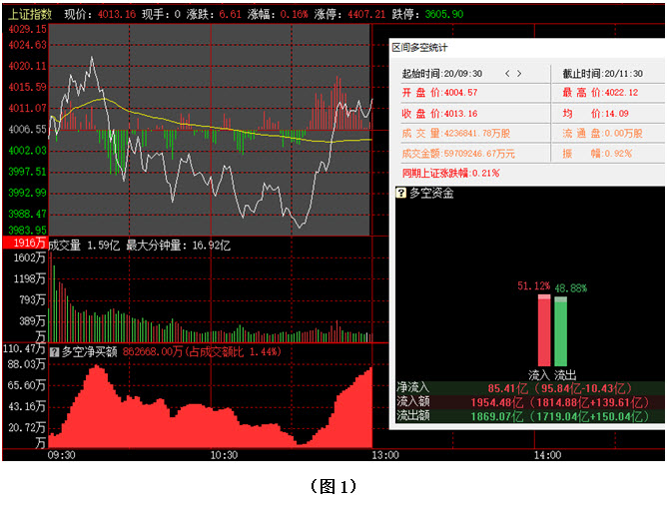Click the 区间多空统计 panel title

419,47
